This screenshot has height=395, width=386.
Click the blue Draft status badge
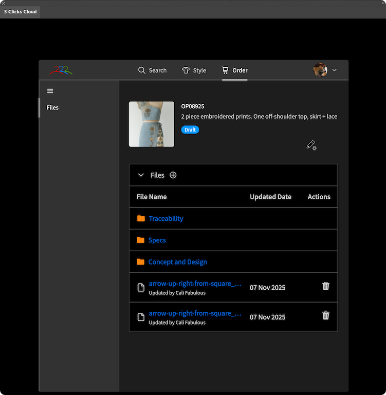(190, 130)
